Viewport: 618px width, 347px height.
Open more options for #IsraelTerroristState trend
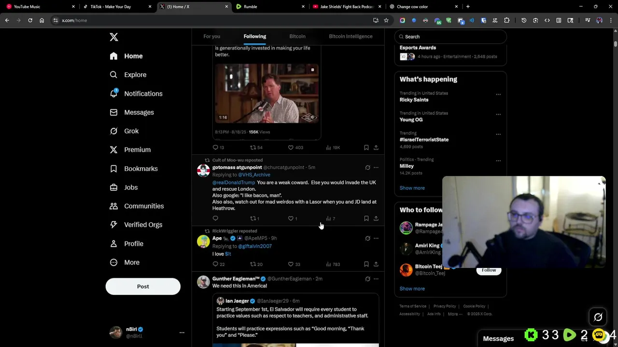pyautogui.click(x=498, y=134)
